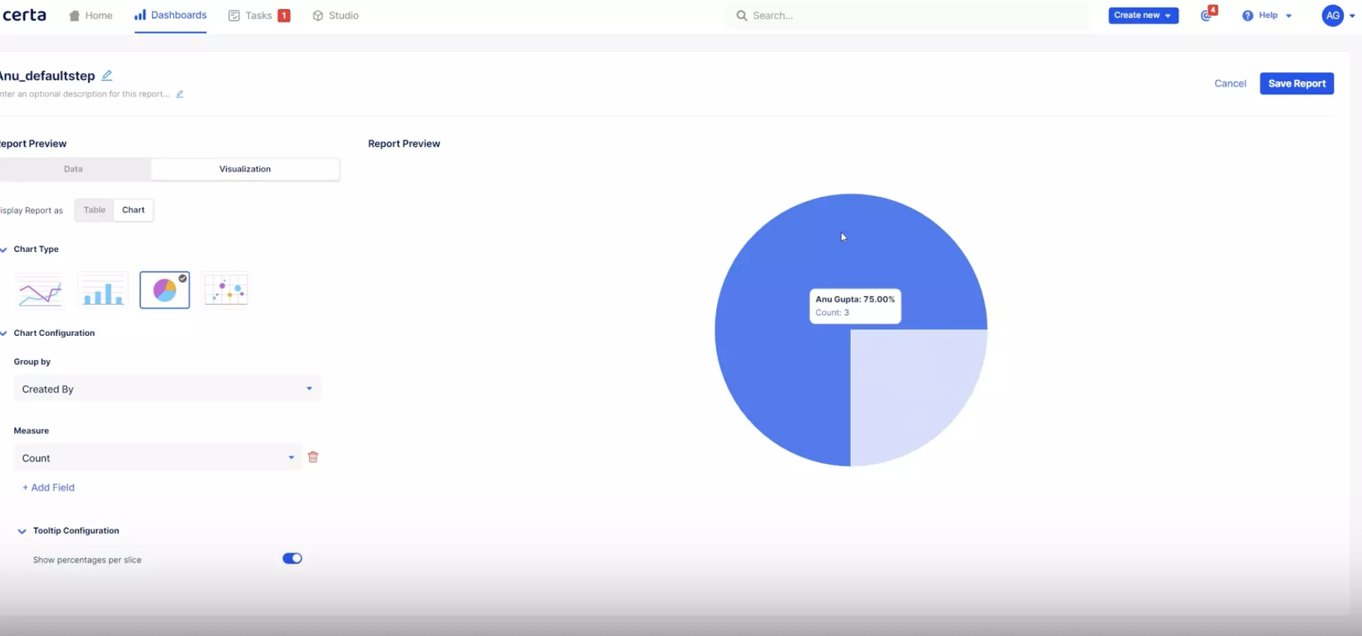This screenshot has height=636, width=1362.
Task: Enable Show percentages per slice toggle
Action: 291,558
